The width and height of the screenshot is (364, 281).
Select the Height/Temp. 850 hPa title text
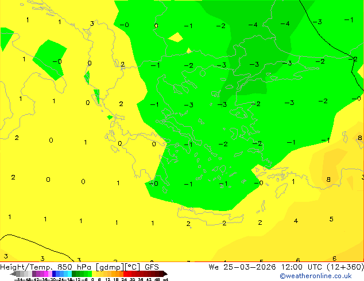(x=45, y=267)
